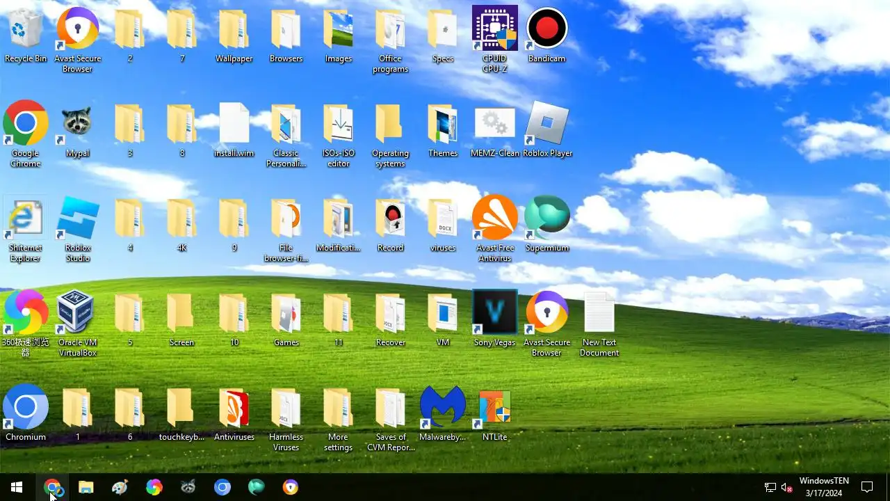Launch Supermium from the taskbar
Image resolution: width=890 pixels, height=501 pixels.
(x=257, y=487)
